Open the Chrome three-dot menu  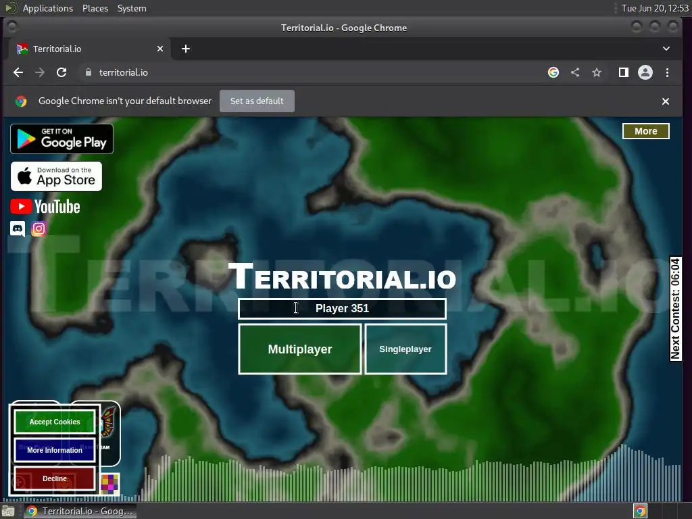coord(667,72)
